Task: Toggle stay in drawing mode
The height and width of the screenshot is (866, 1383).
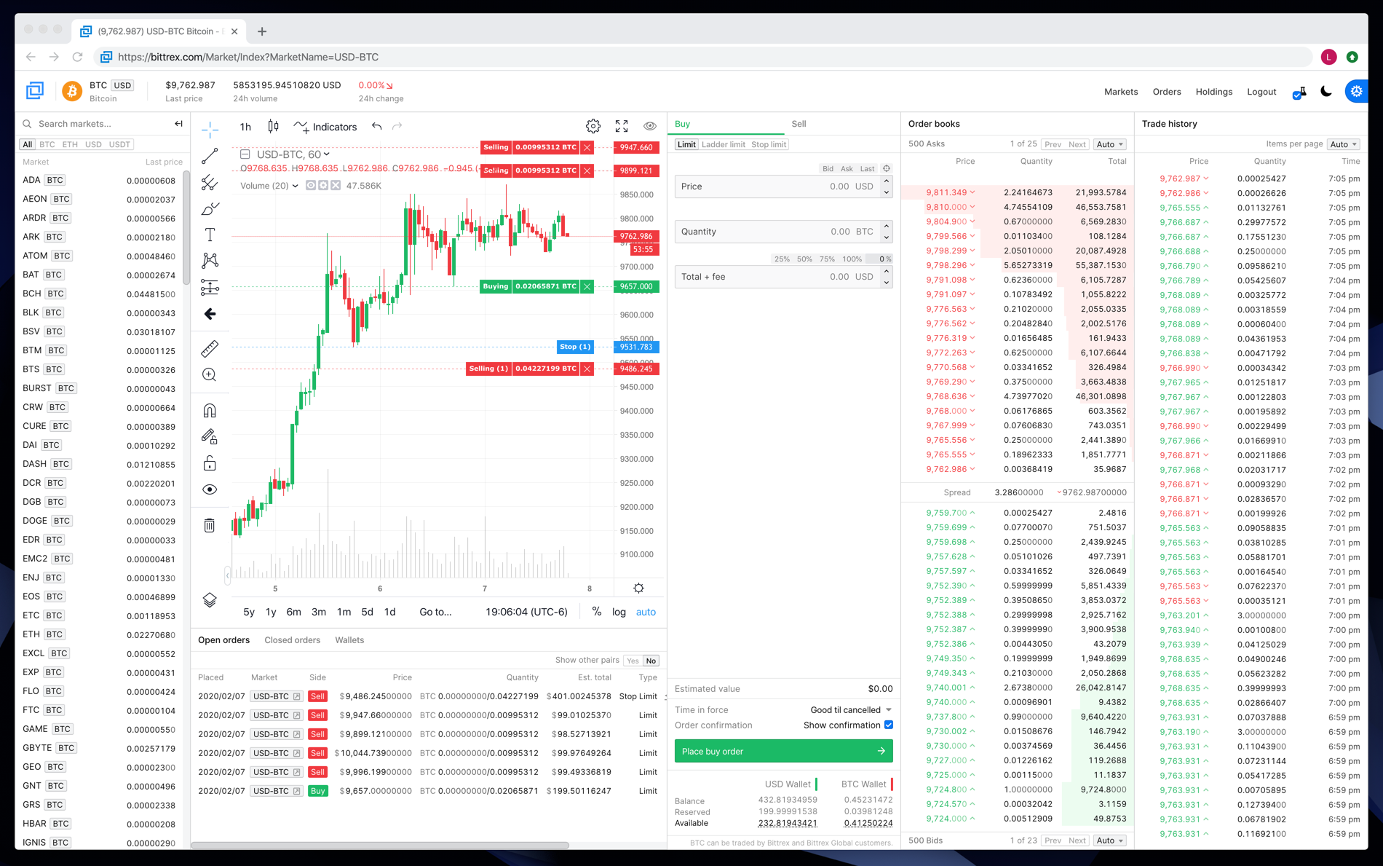Action: [210, 437]
